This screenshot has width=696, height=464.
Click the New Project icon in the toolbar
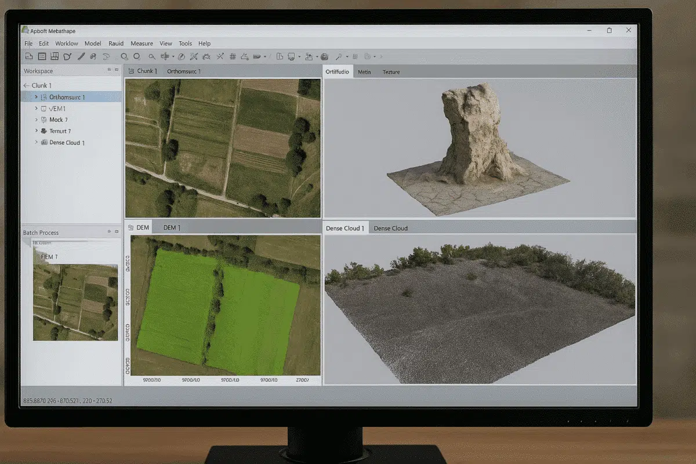[29, 56]
